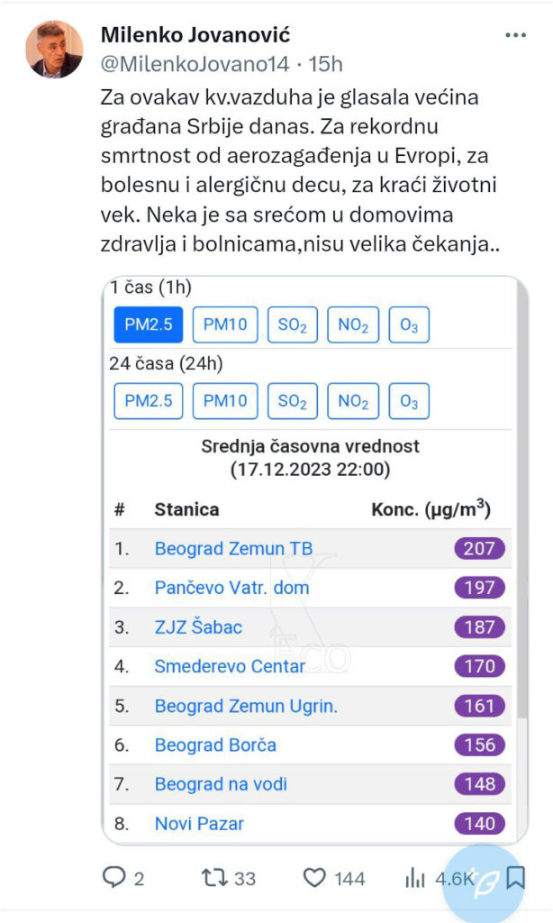Image resolution: width=553 pixels, height=923 pixels.
Task: Click the ZJZ Šabac station link
Action: pyautogui.click(x=200, y=627)
